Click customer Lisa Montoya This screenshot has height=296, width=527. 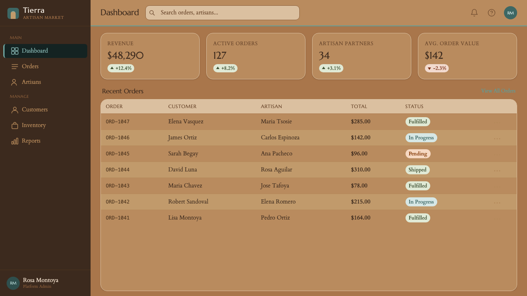coord(185,218)
